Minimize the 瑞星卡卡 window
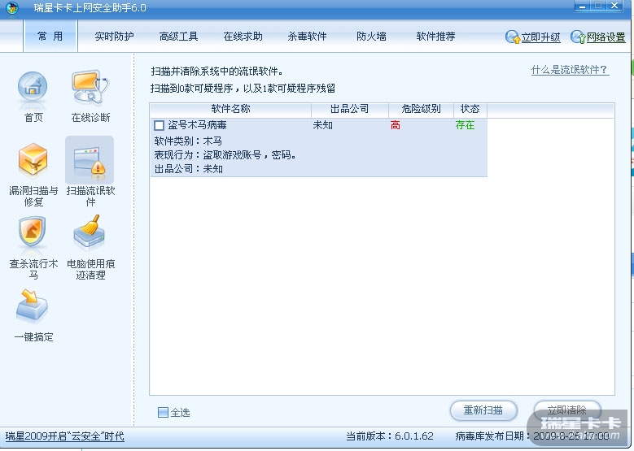 click(583, 7)
